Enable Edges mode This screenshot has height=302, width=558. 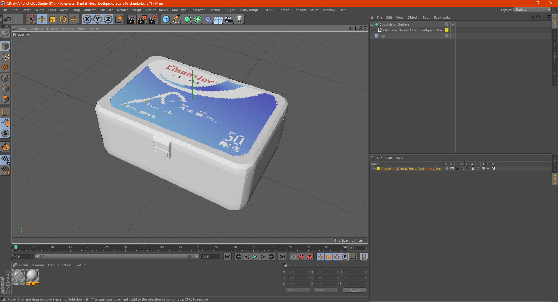[x=5, y=89]
